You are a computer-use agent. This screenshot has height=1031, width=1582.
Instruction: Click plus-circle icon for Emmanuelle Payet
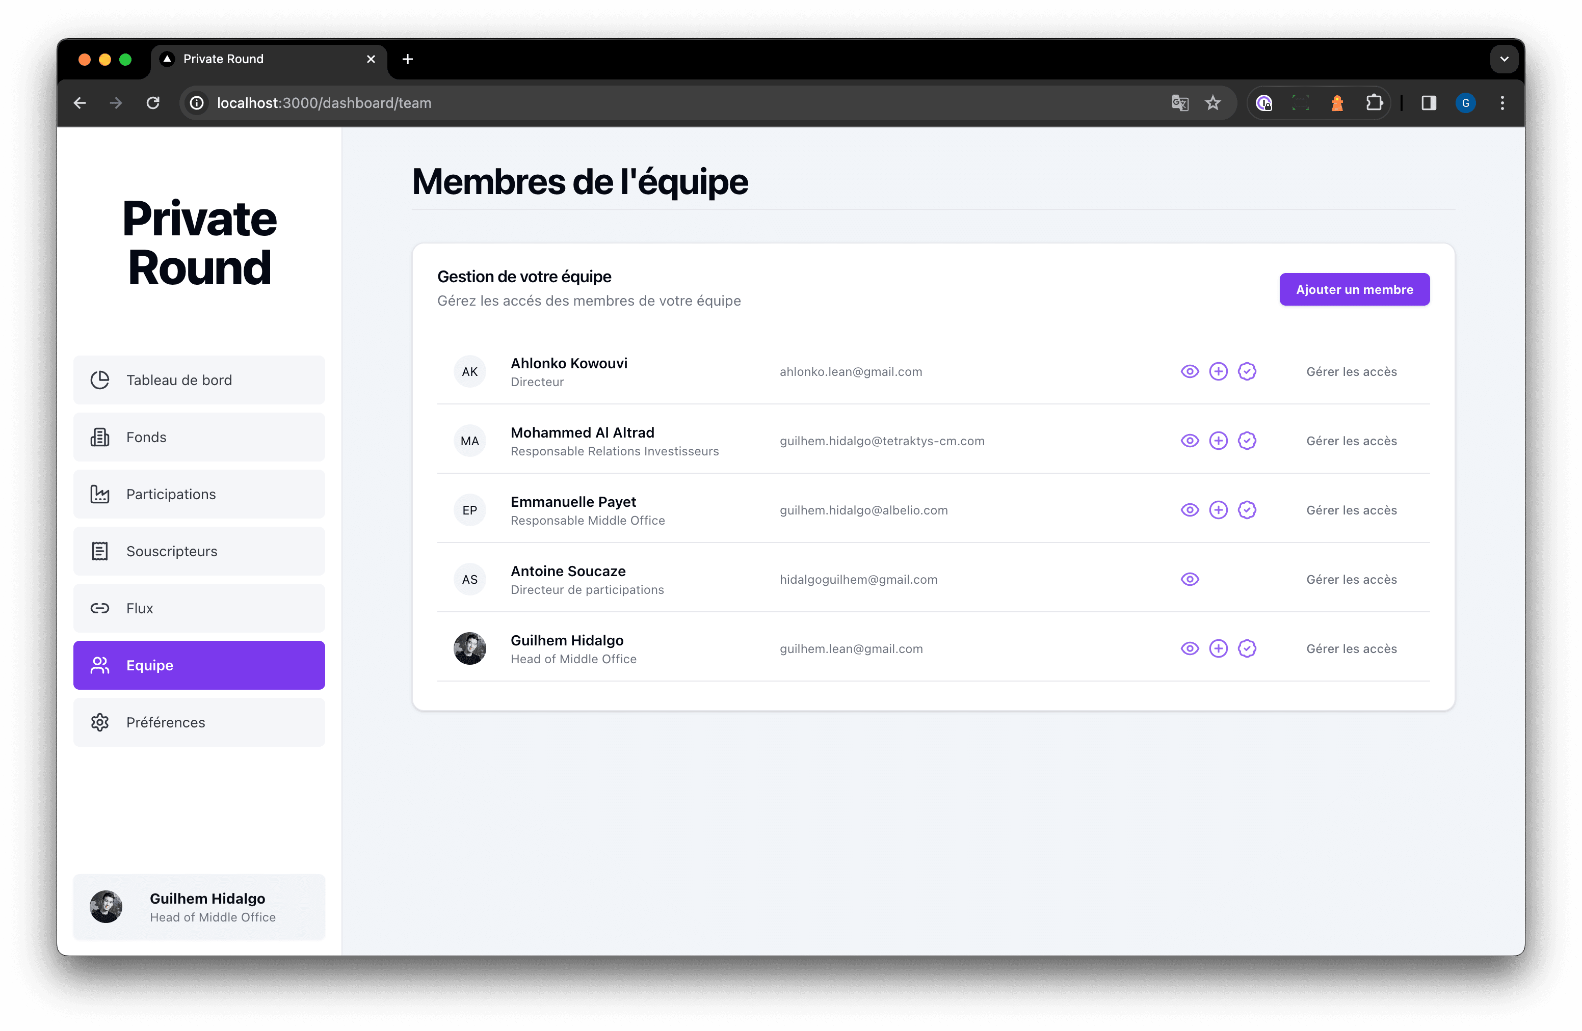[1219, 510]
